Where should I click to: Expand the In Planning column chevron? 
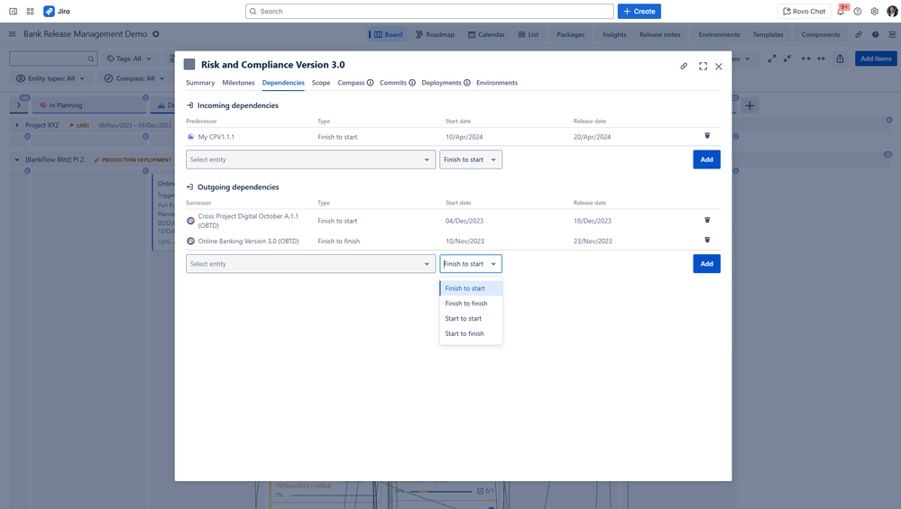click(x=19, y=105)
